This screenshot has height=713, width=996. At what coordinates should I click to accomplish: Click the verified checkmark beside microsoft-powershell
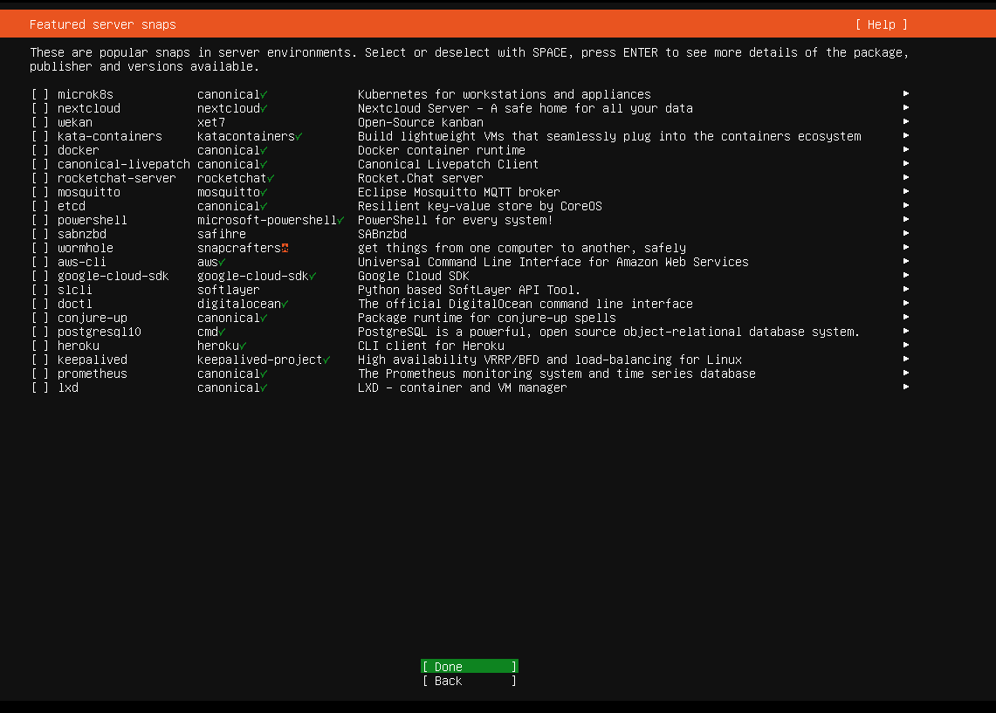340,220
